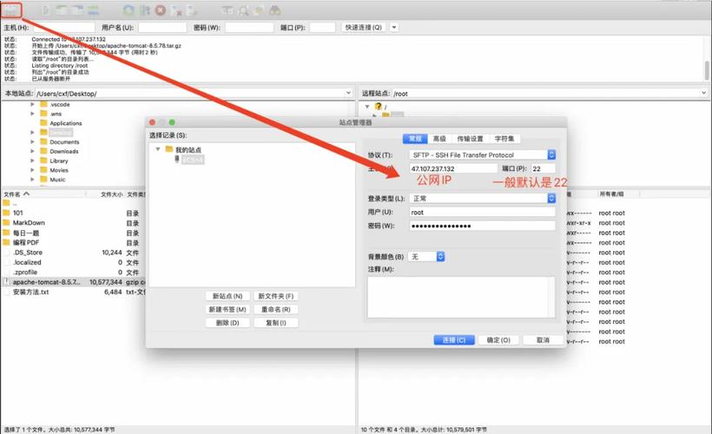Open the Site Manager toolbar icon
The image size is (712, 434).
(11, 10)
